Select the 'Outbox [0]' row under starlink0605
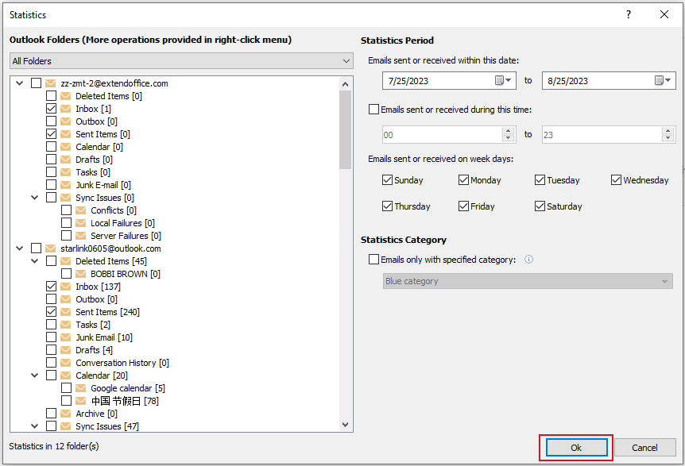This screenshot has width=685, height=466. click(96, 299)
